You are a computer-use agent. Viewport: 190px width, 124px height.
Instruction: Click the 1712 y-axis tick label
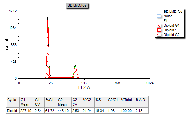point(13,11)
